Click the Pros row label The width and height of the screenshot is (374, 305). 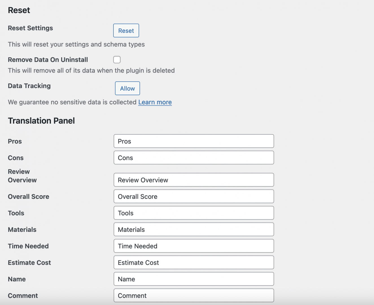pyautogui.click(x=15, y=141)
